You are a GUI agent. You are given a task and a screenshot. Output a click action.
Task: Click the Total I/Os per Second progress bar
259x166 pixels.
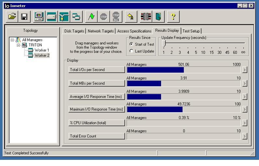(x=184, y=70)
